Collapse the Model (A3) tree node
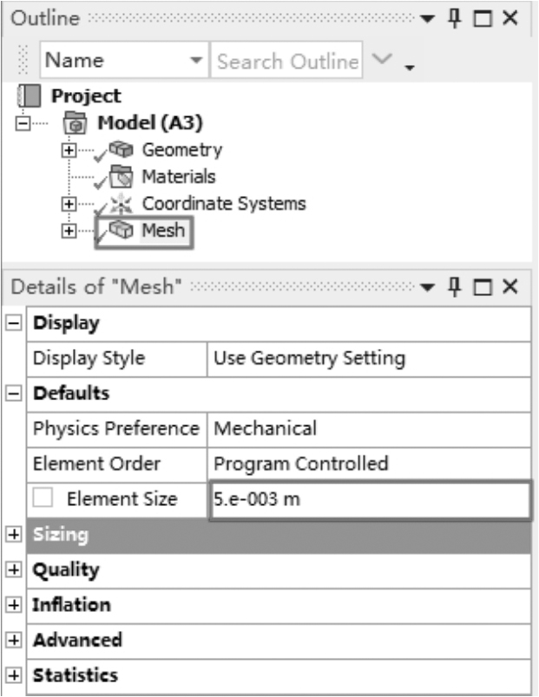The image size is (539, 697). click(23, 123)
